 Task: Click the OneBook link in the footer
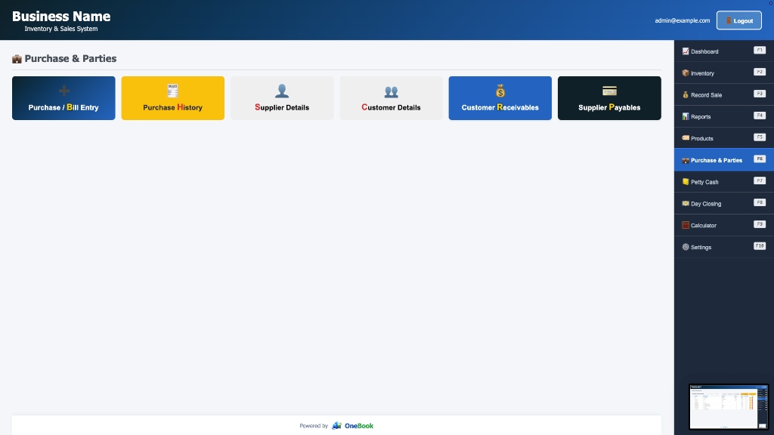click(359, 426)
